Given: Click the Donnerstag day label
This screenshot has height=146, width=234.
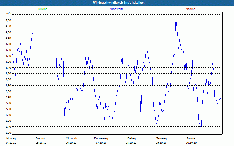Looking at the screenshot, I should pos(101,138).
